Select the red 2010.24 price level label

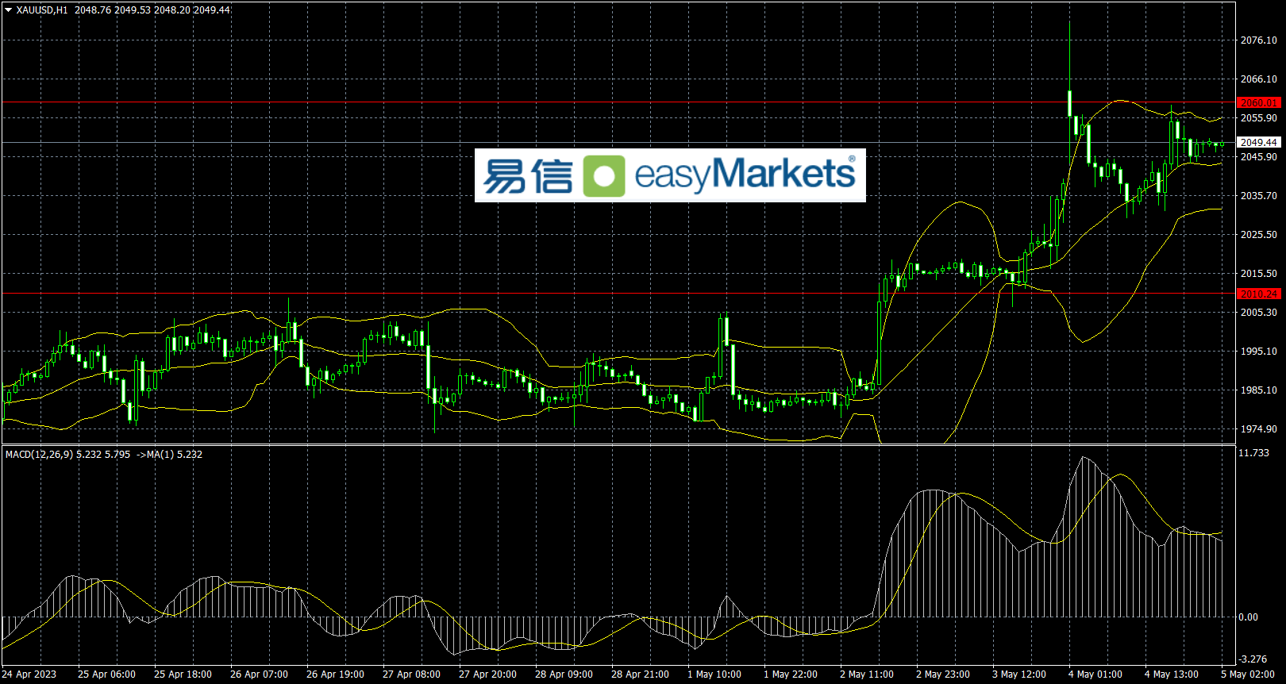point(1259,294)
